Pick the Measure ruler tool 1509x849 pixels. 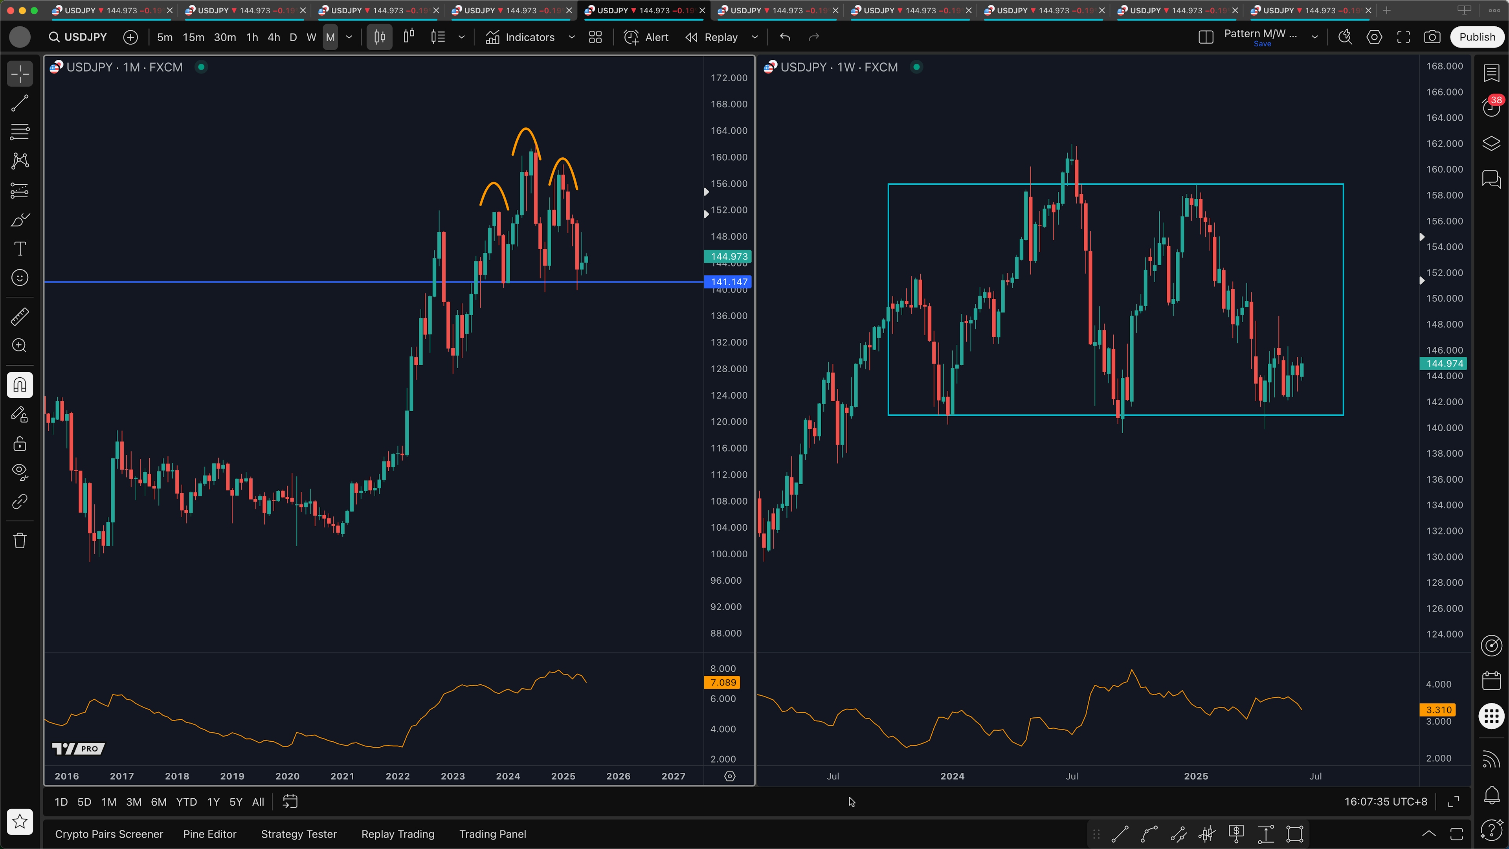pos(20,316)
